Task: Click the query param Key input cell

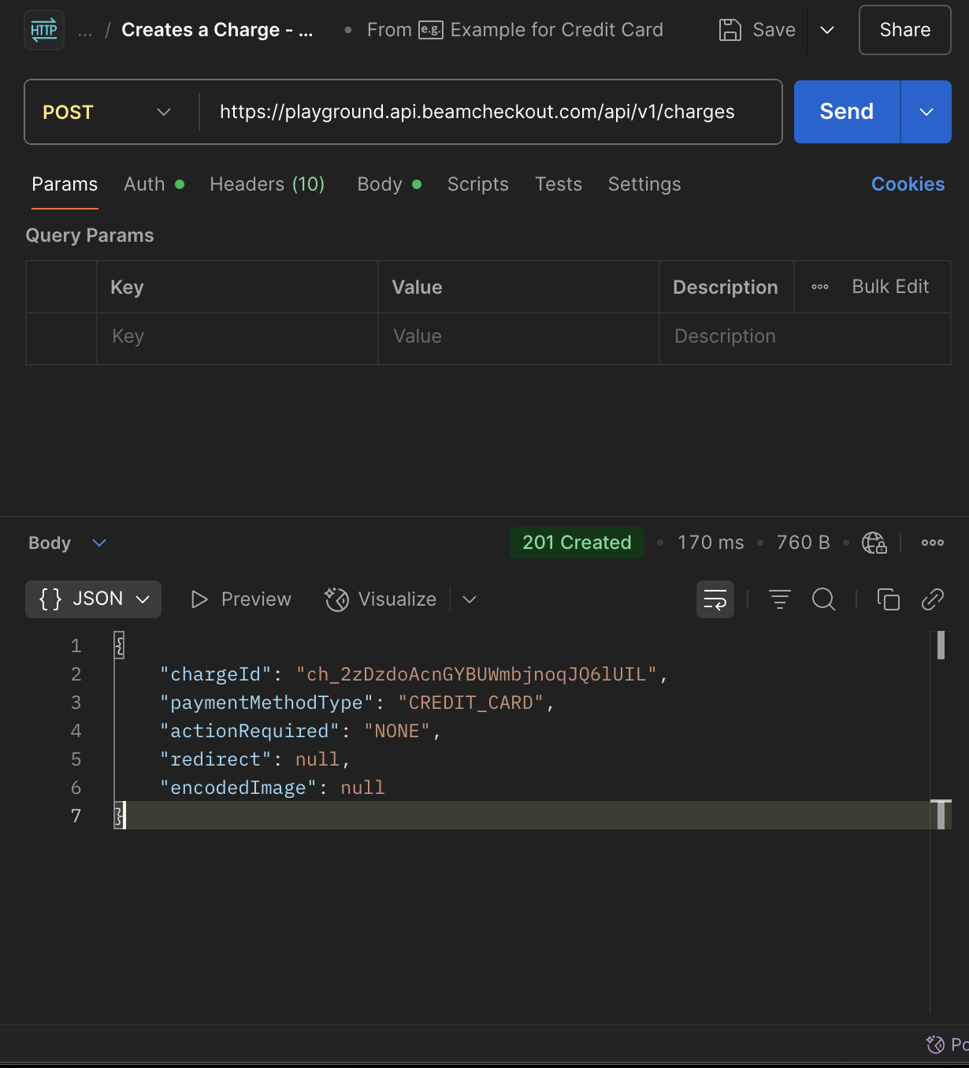Action: [237, 337]
